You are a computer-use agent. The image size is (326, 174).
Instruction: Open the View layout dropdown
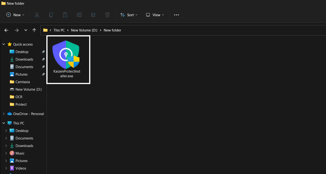coord(155,15)
